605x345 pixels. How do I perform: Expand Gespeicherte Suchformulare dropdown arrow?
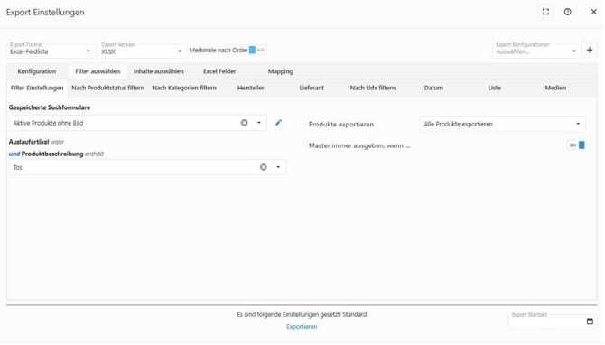[260, 123]
